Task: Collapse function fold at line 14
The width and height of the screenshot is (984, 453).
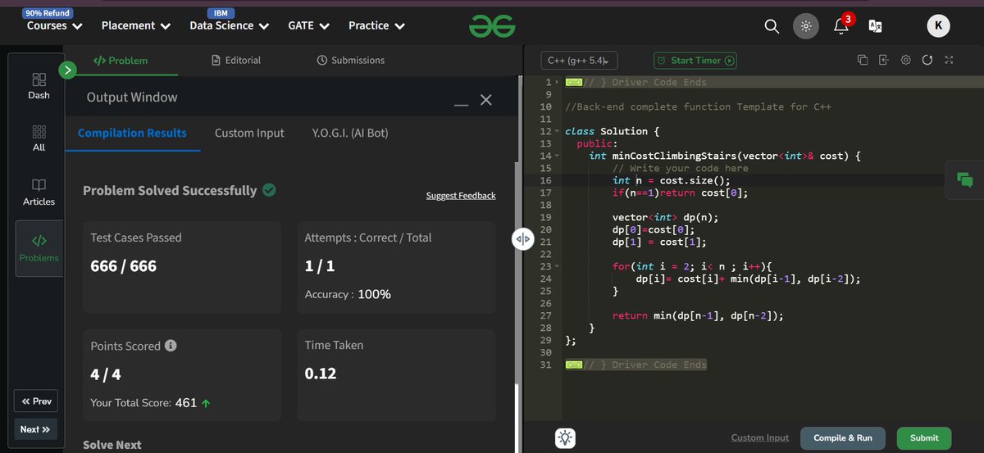Action: pyautogui.click(x=558, y=156)
